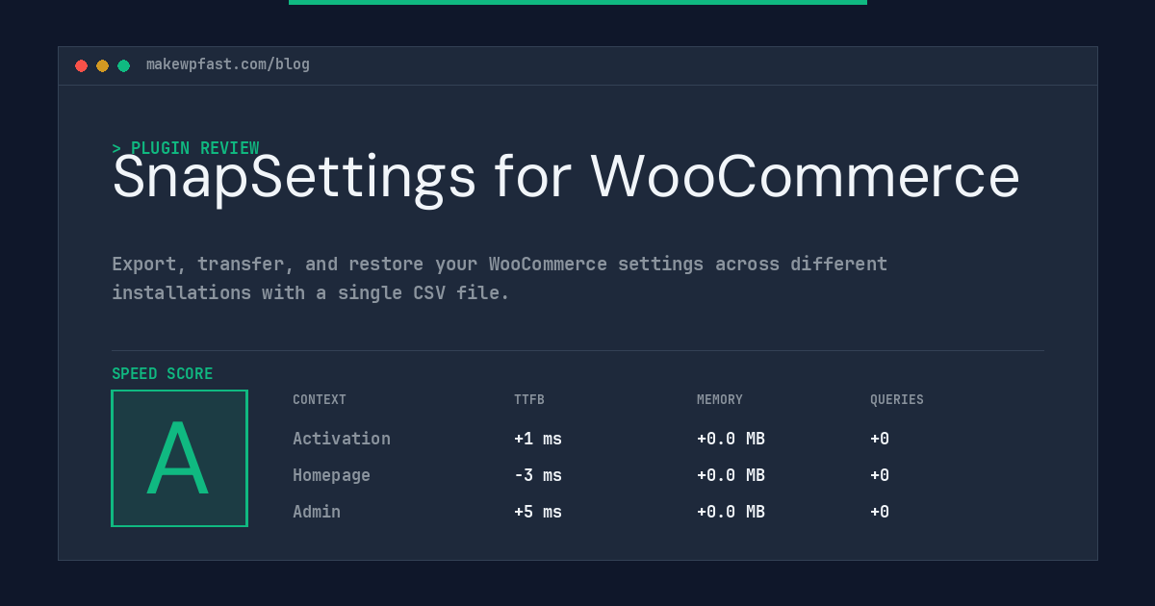The image size is (1155, 606).
Task: Click the yellow minimize dot
Action: (103, 65)
